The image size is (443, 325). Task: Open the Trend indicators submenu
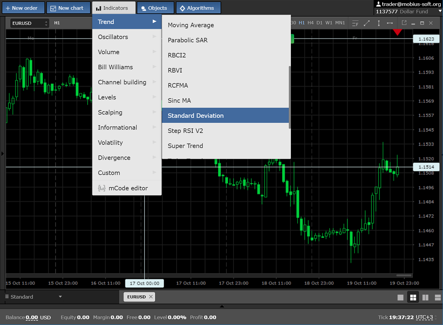pos(127,22)
